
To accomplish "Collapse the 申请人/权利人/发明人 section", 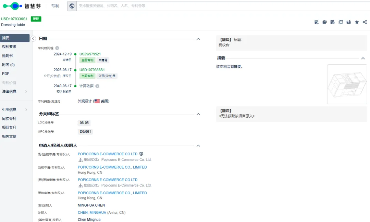I will [x=198, y=146].
